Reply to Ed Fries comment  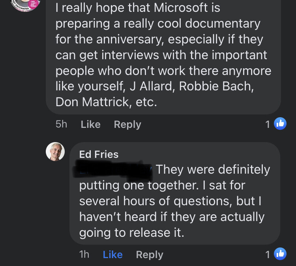149,255
